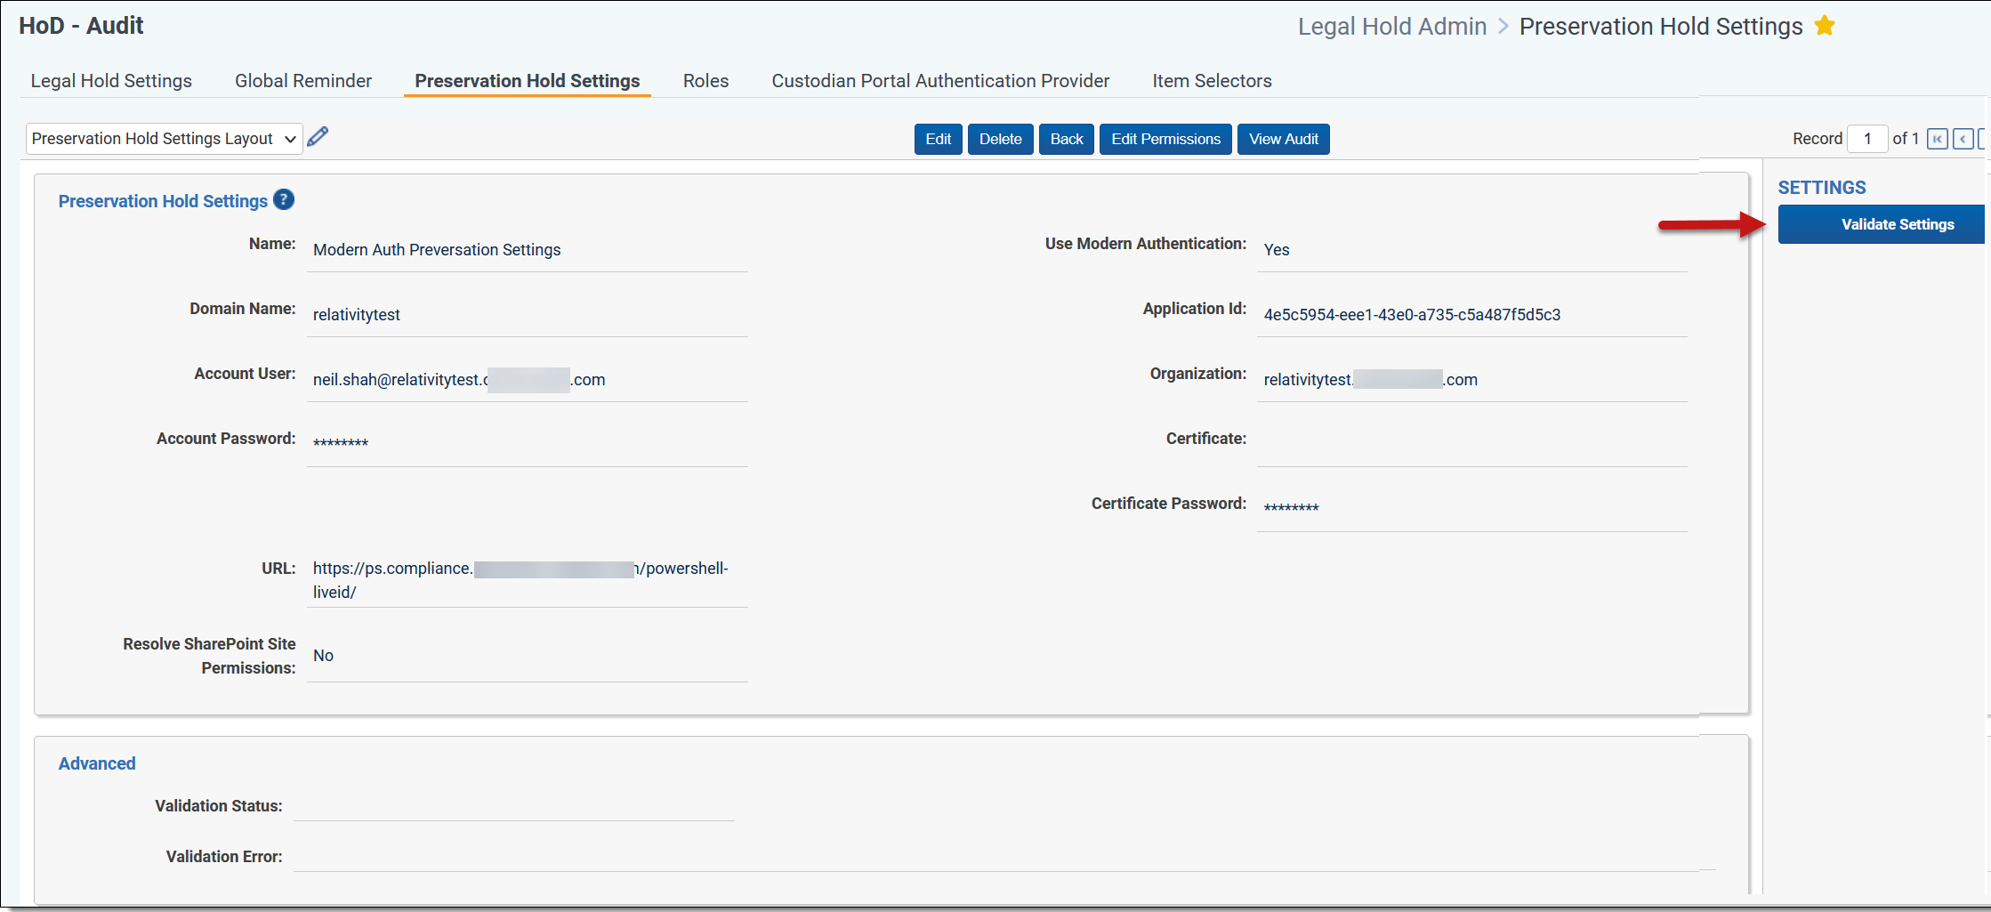Go to the Item Selectors tab
The image size is (1991, 912).
[1212, 81]
